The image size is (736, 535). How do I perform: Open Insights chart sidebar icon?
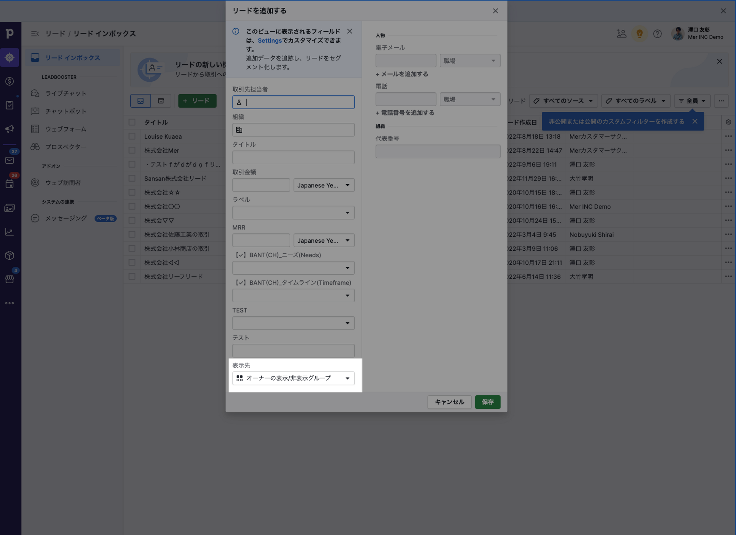point(10,232)
